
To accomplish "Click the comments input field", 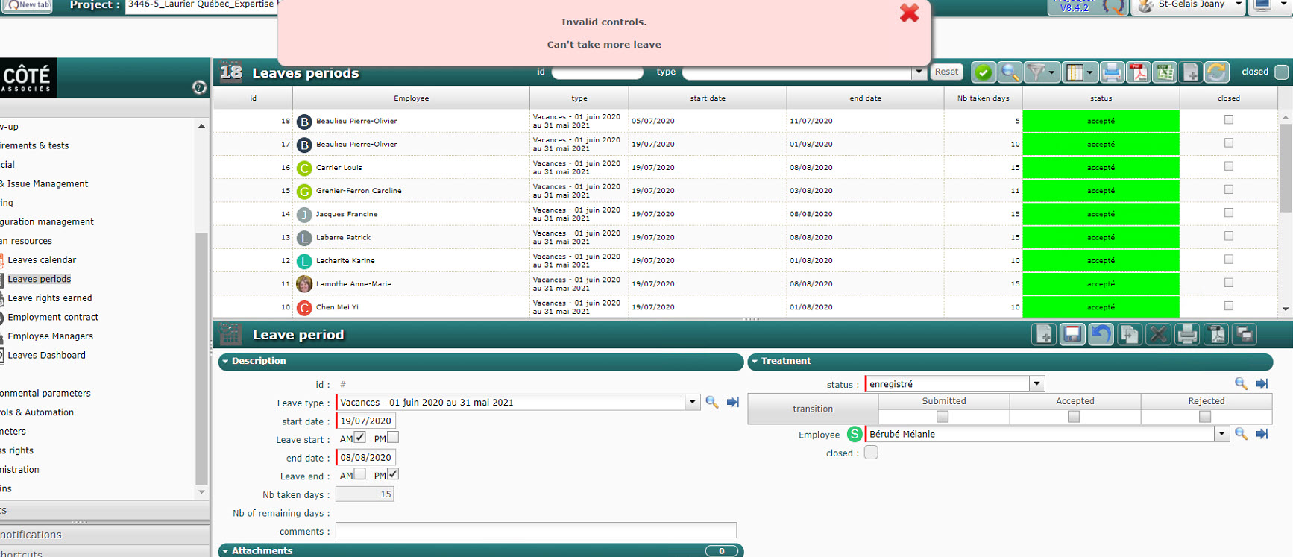I will pos(535,531).
